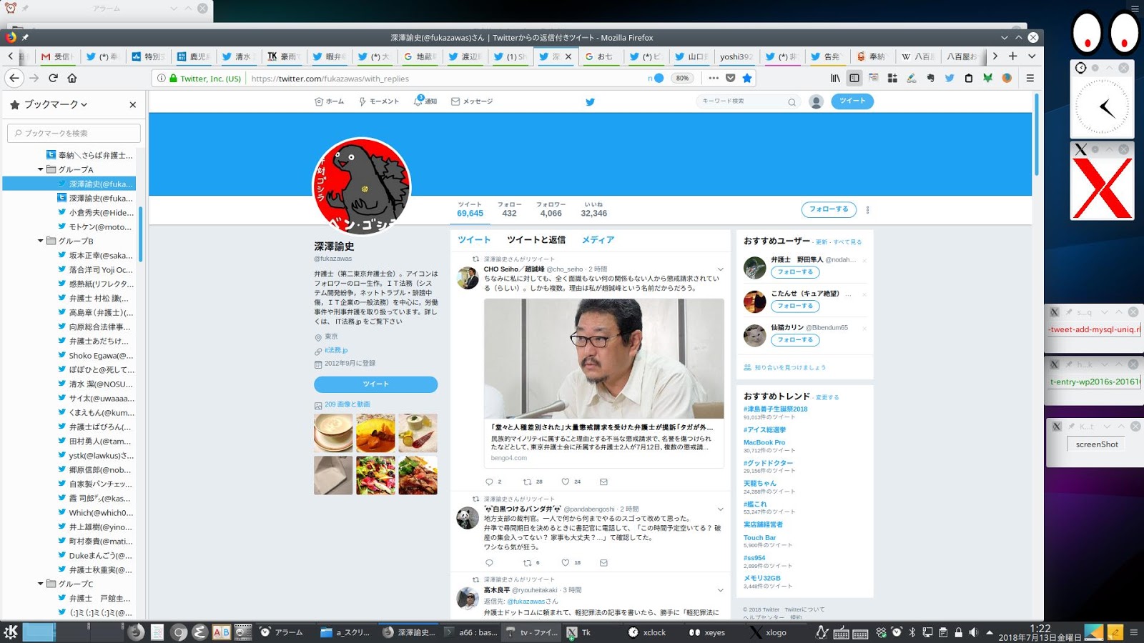This screenshot has height=643, width=1144.
Task: Collapse the グループB folder
Action: (x=41, y=241)
